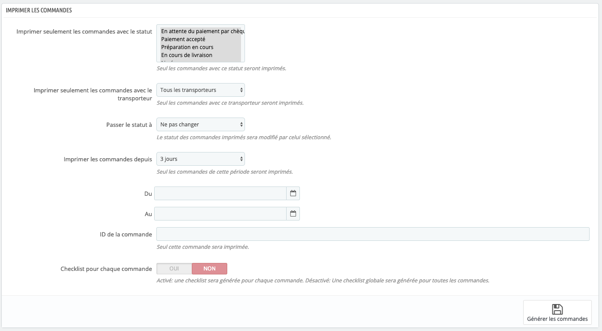The height and width of the screenshot is (331, 602).
Task: Click inside the 'Du' date field
Action: (220, 193)
